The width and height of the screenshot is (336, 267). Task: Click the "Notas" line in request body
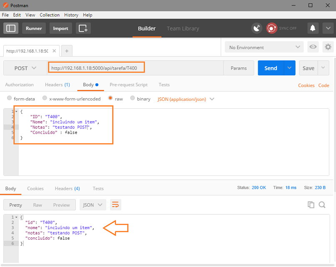[x=61, y=127]
